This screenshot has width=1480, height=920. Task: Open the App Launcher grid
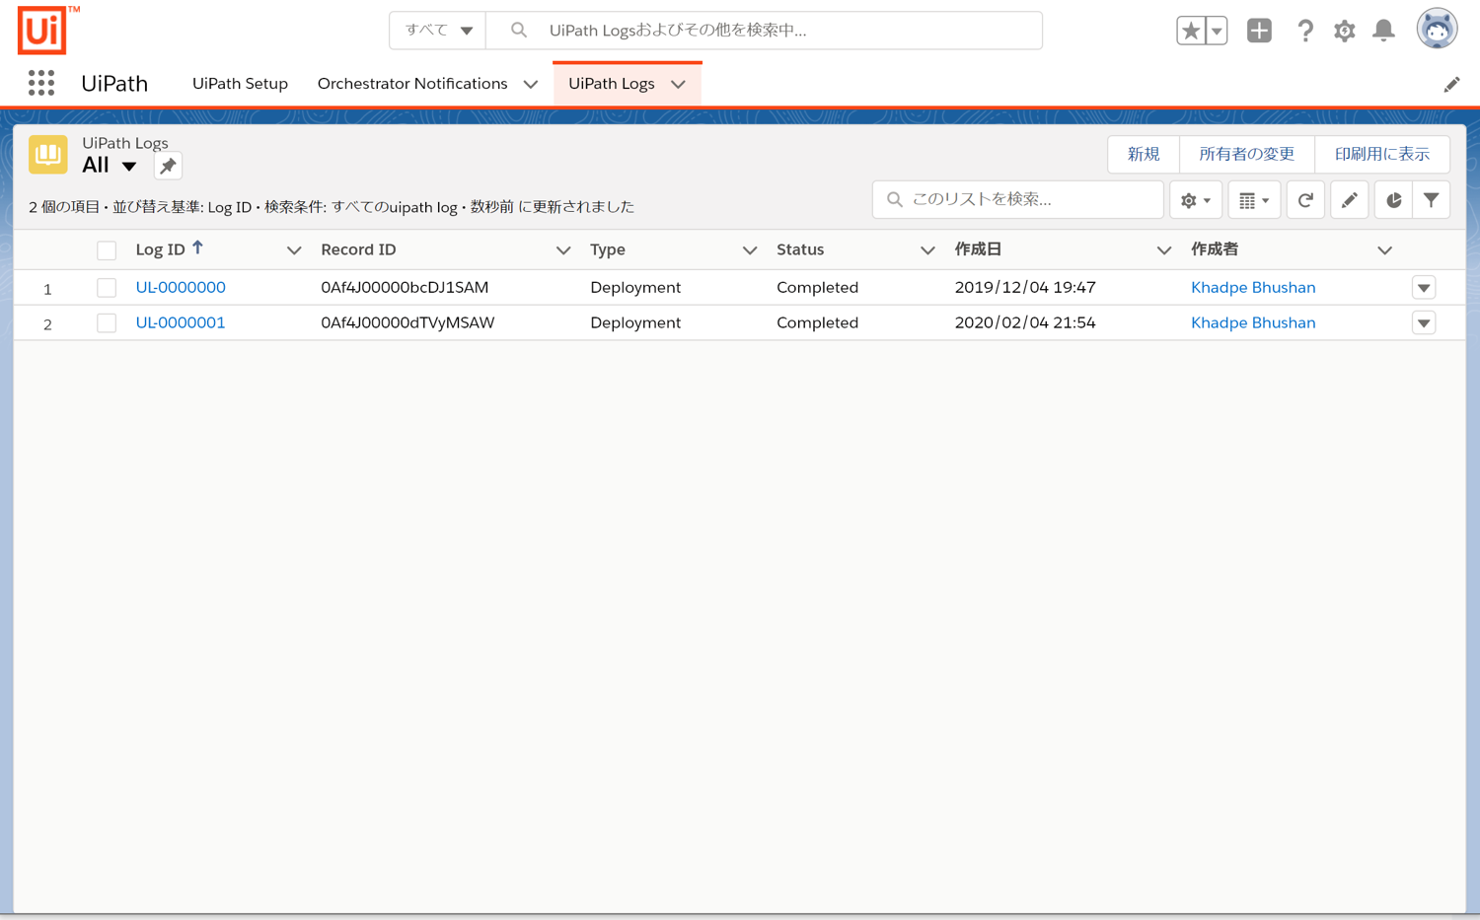(41, 83)
